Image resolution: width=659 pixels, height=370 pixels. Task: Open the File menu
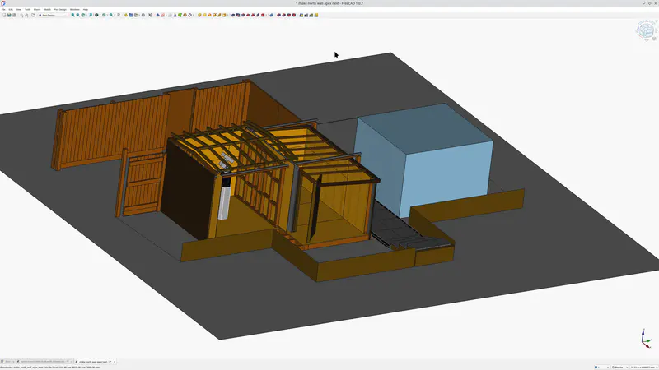click(3, 9)
